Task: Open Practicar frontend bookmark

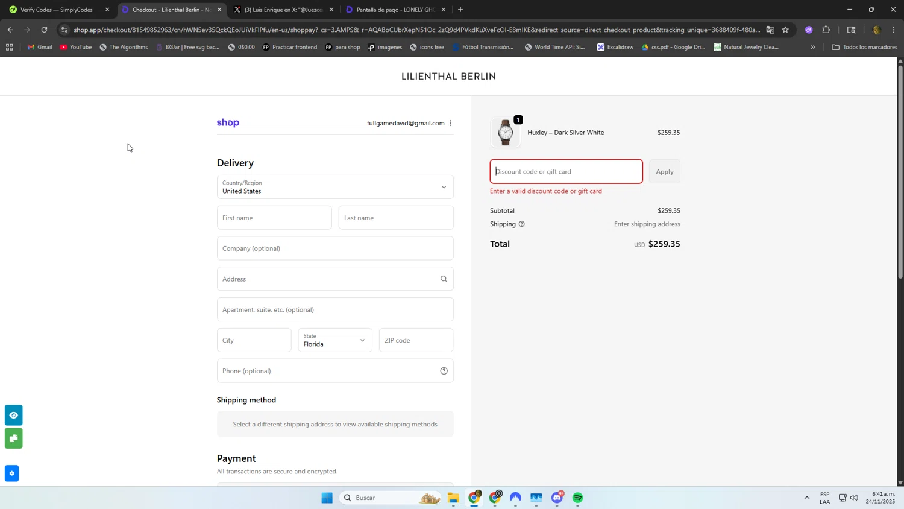Action: [x=289, y=47]
